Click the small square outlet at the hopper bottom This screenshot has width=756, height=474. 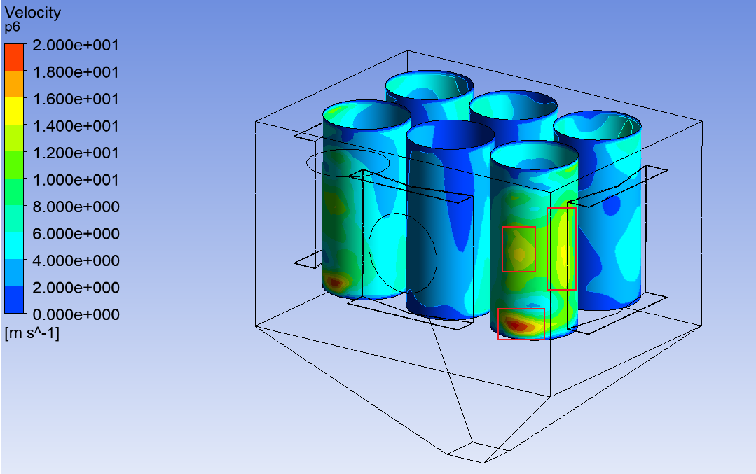tap(477, 452)
